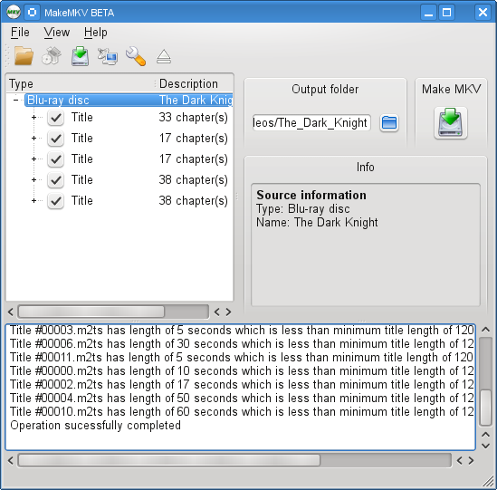Image resolution: width=497 pixels, height=490 pixels.
Task: Click the title tree horizontal scrollbar thumb
Action: (x=91, y=312)
